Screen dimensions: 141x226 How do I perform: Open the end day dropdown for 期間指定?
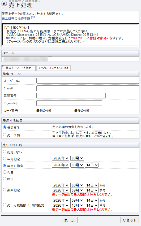(92, 190)
